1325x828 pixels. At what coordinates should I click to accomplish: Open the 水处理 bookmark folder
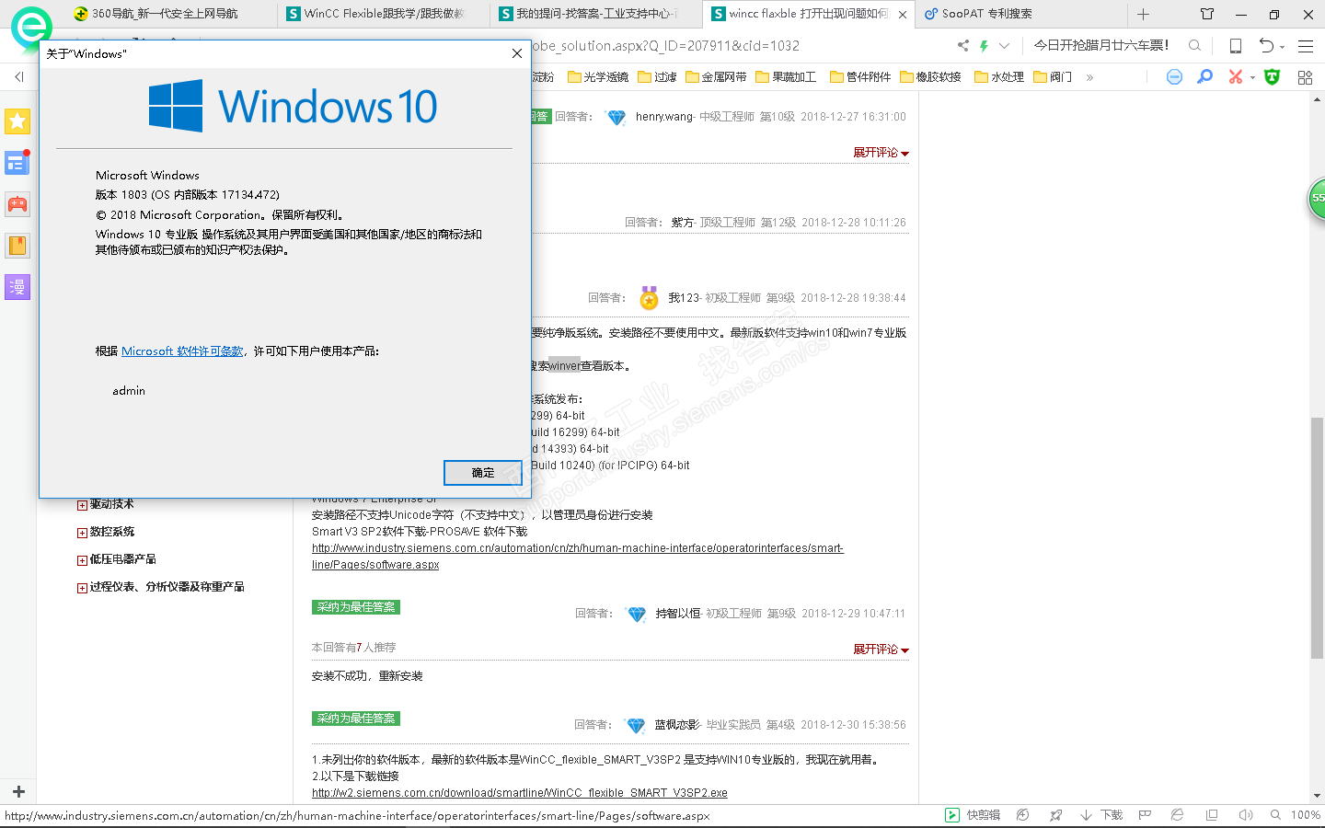click(1000, 77)
